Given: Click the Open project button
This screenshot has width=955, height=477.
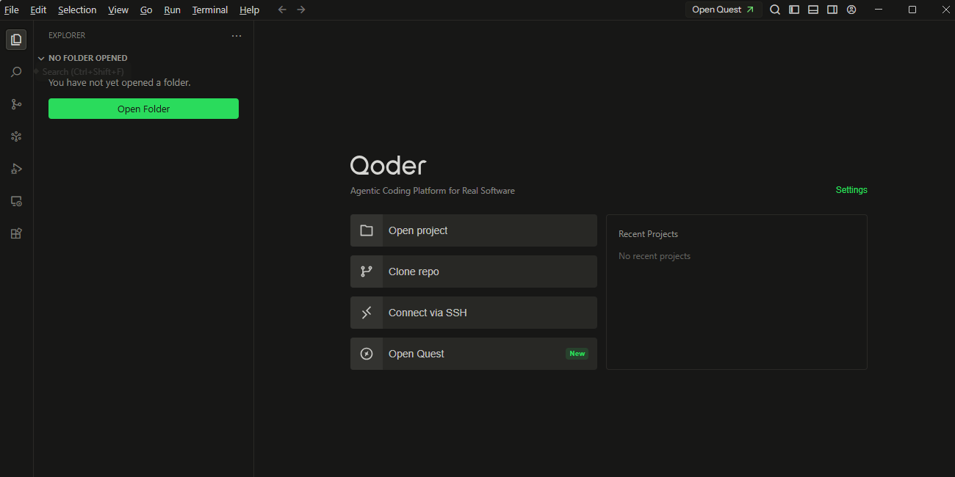Looking at the screenshot, I should (474, 230).
